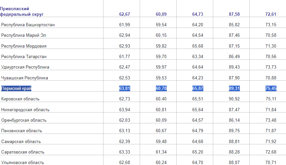
Task: Select the Самарская область row label
Action: [x=21, y=142]
